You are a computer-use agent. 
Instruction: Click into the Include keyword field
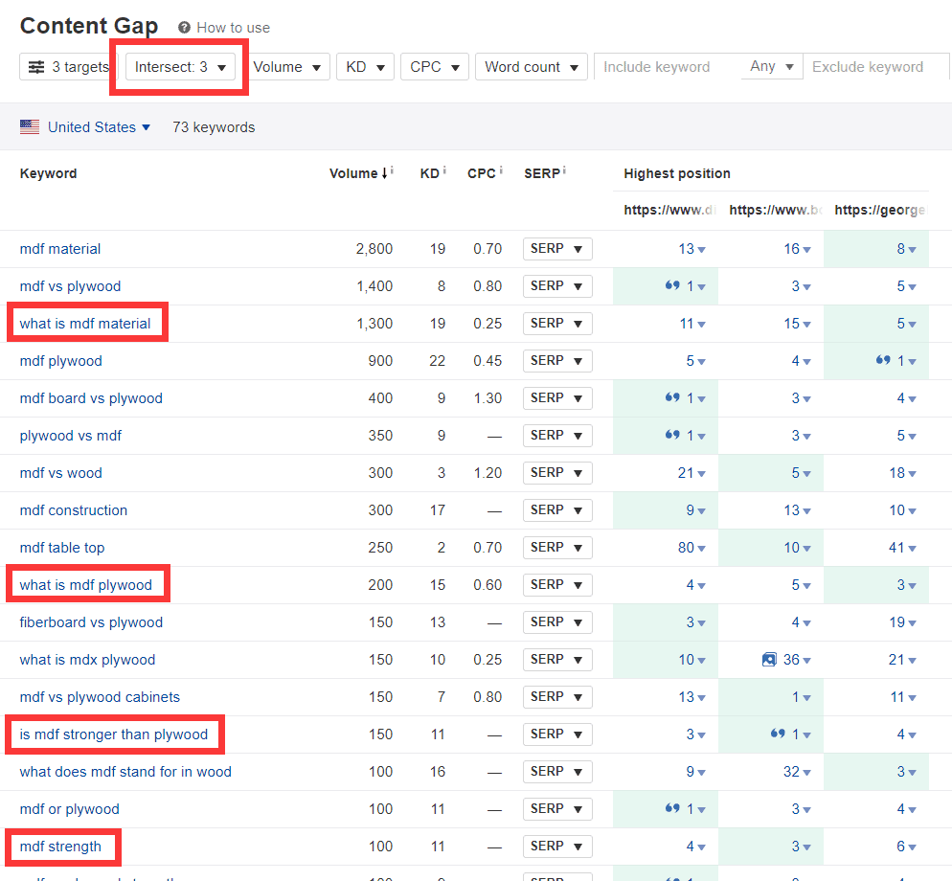pos(667,67)
